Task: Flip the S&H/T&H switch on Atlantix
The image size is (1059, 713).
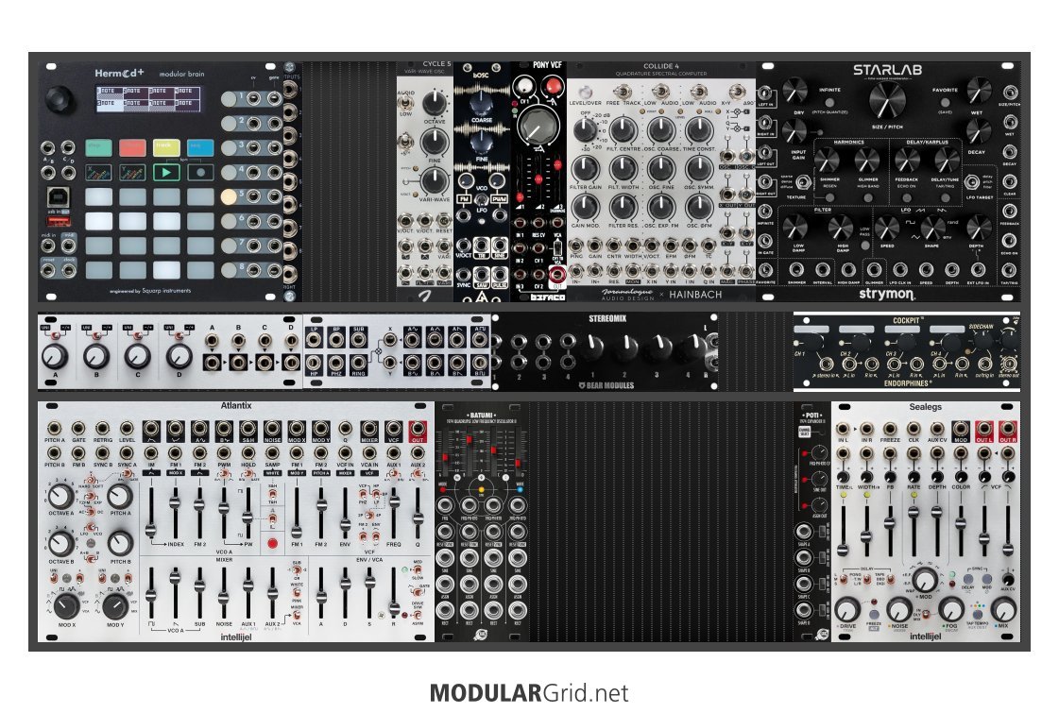Action: point(272,494)
